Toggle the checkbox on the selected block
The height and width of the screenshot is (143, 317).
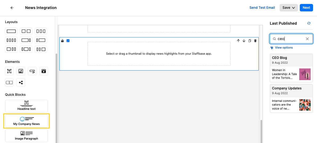68,41
